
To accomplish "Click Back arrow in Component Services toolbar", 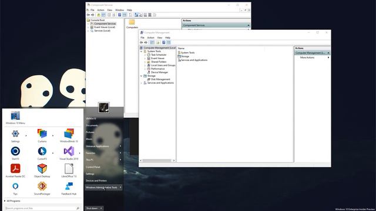I will coord(89,15).
